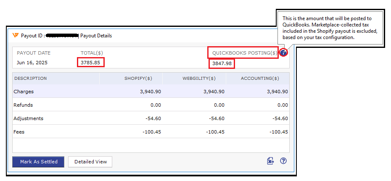Click the Webgility($) column header
This screenshot has width=391, height=181.
pos(199,78)
